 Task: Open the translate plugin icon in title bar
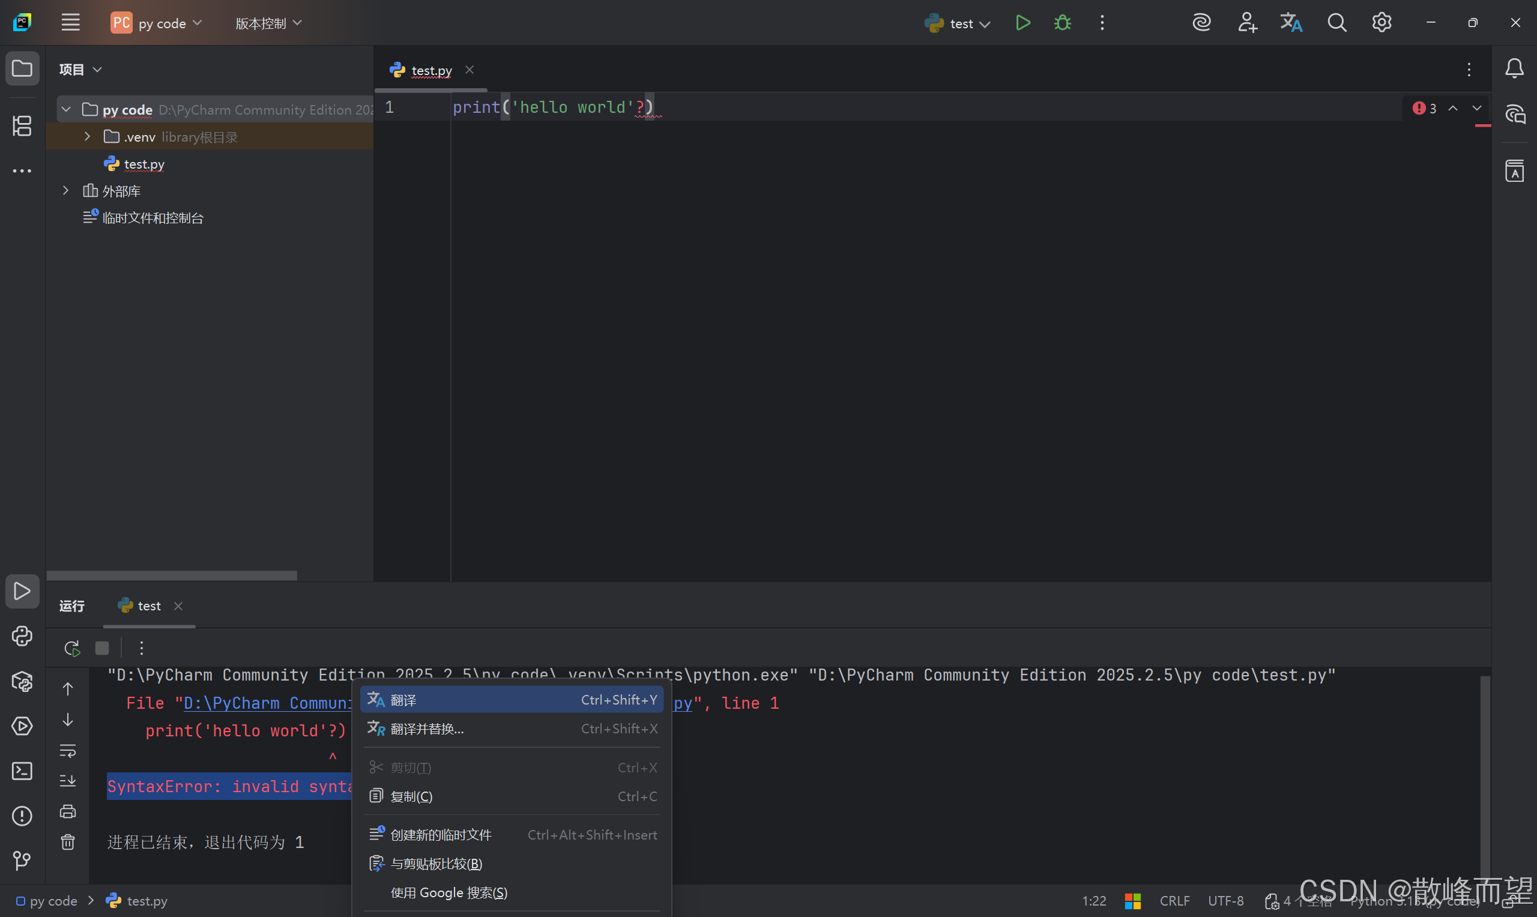pyautogui.click(x=1290, y=23)
